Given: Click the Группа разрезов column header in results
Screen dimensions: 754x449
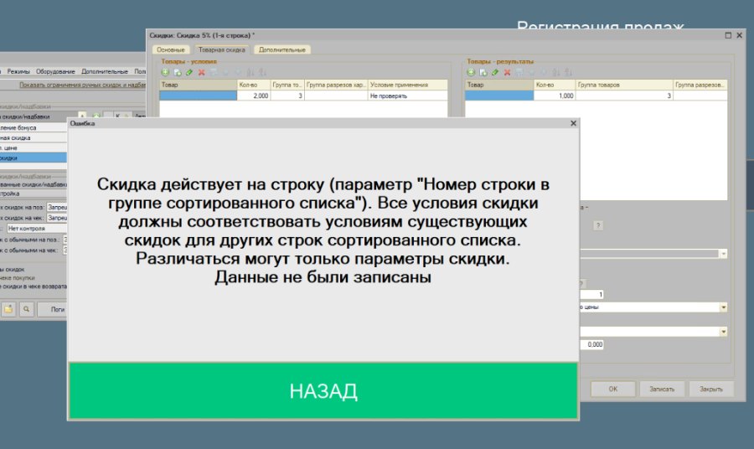Looking at the screenshot, I should [x=700, y=85].
